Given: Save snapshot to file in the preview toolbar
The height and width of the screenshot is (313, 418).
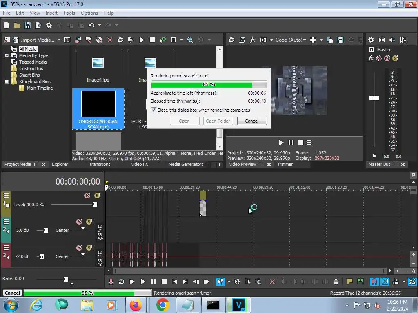Looking at the screenshot, I should (x=340, y=40).
